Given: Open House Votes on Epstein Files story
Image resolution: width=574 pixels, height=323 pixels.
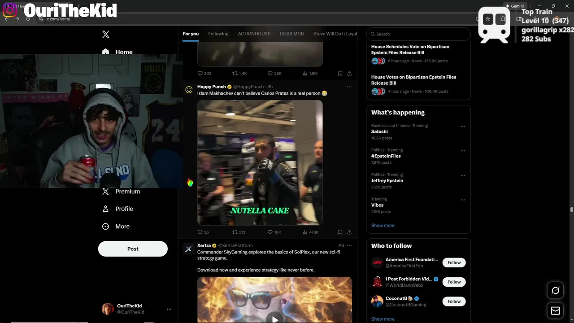Looking at the screenshot, I should (x=418, y=85).
